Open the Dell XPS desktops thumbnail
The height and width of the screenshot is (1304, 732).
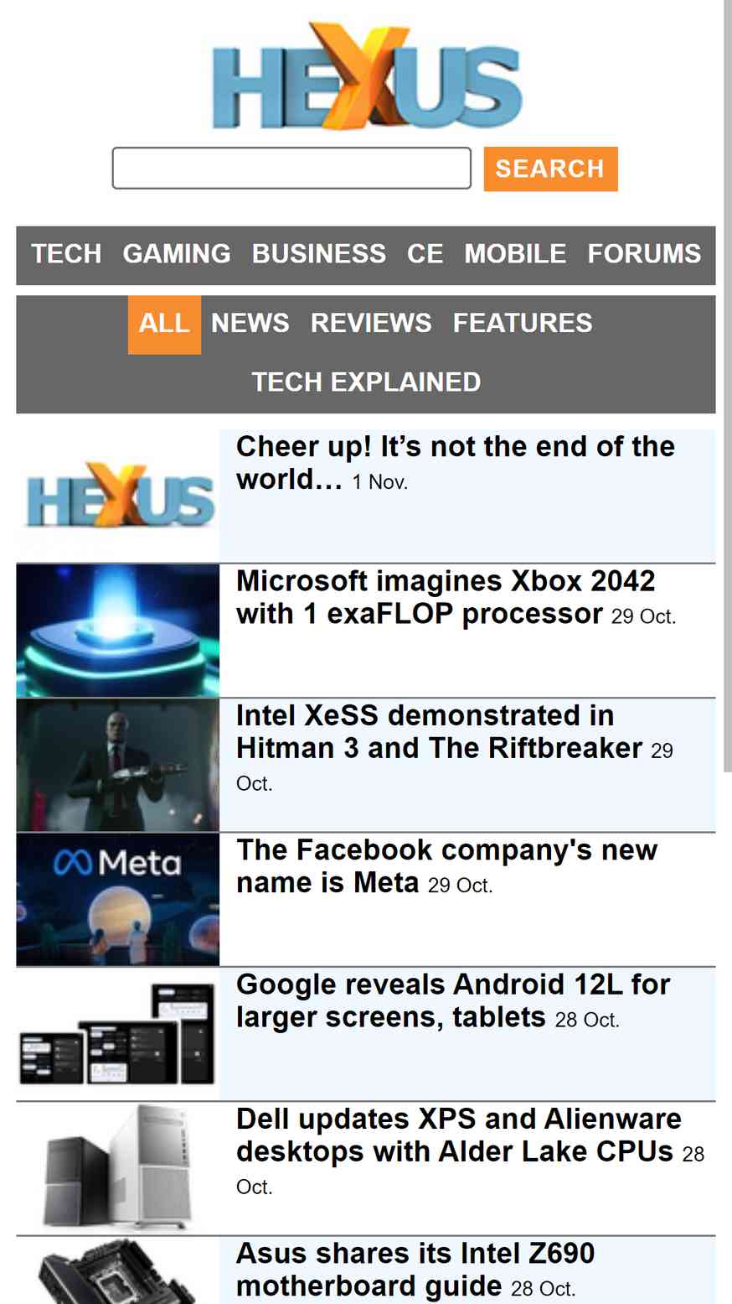coord(118,1168)
